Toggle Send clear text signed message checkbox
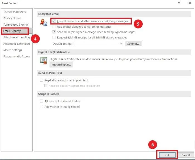195x160 pixels. 54,32
